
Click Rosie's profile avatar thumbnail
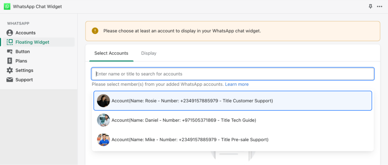click(x=103, y=101)
